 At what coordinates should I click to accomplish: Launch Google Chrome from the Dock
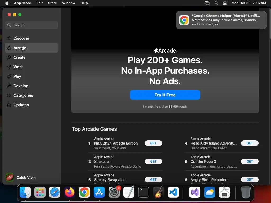(x=84, y=192)
